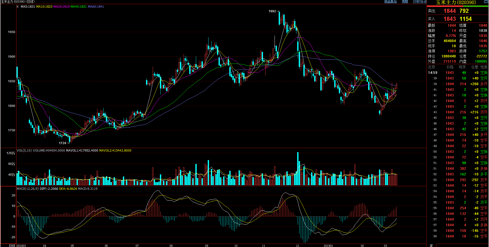Click the left arrow navigation icon
The image size is (489, 247).
415,2
